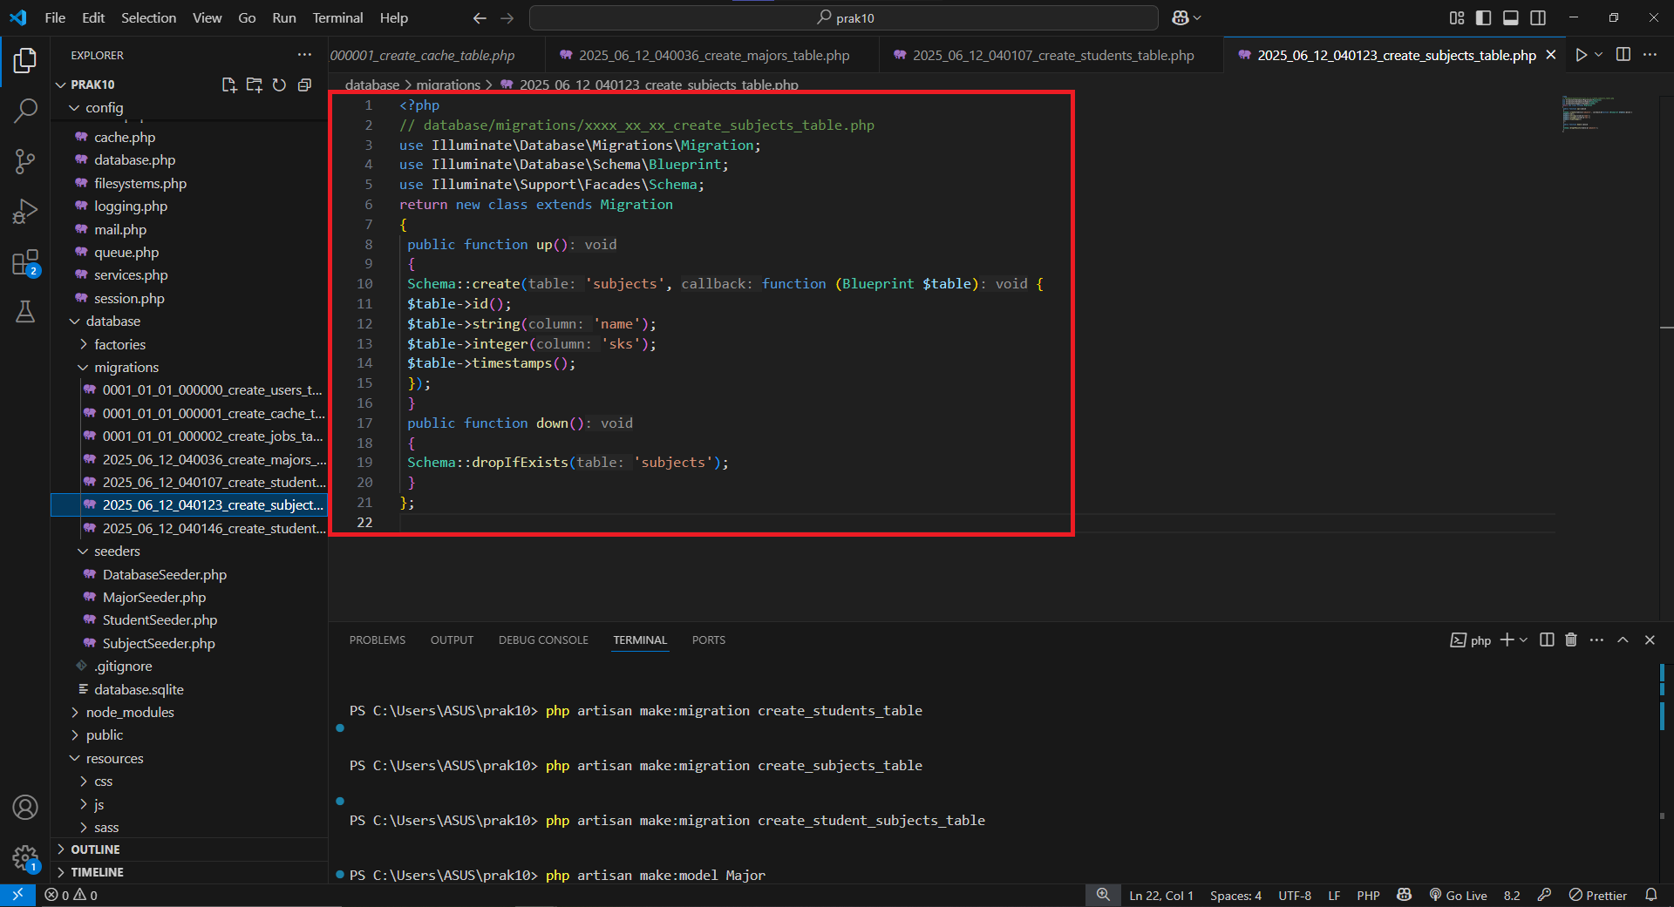Open the Source Control view
This screenshot has height=907, width=1674.
26,161
